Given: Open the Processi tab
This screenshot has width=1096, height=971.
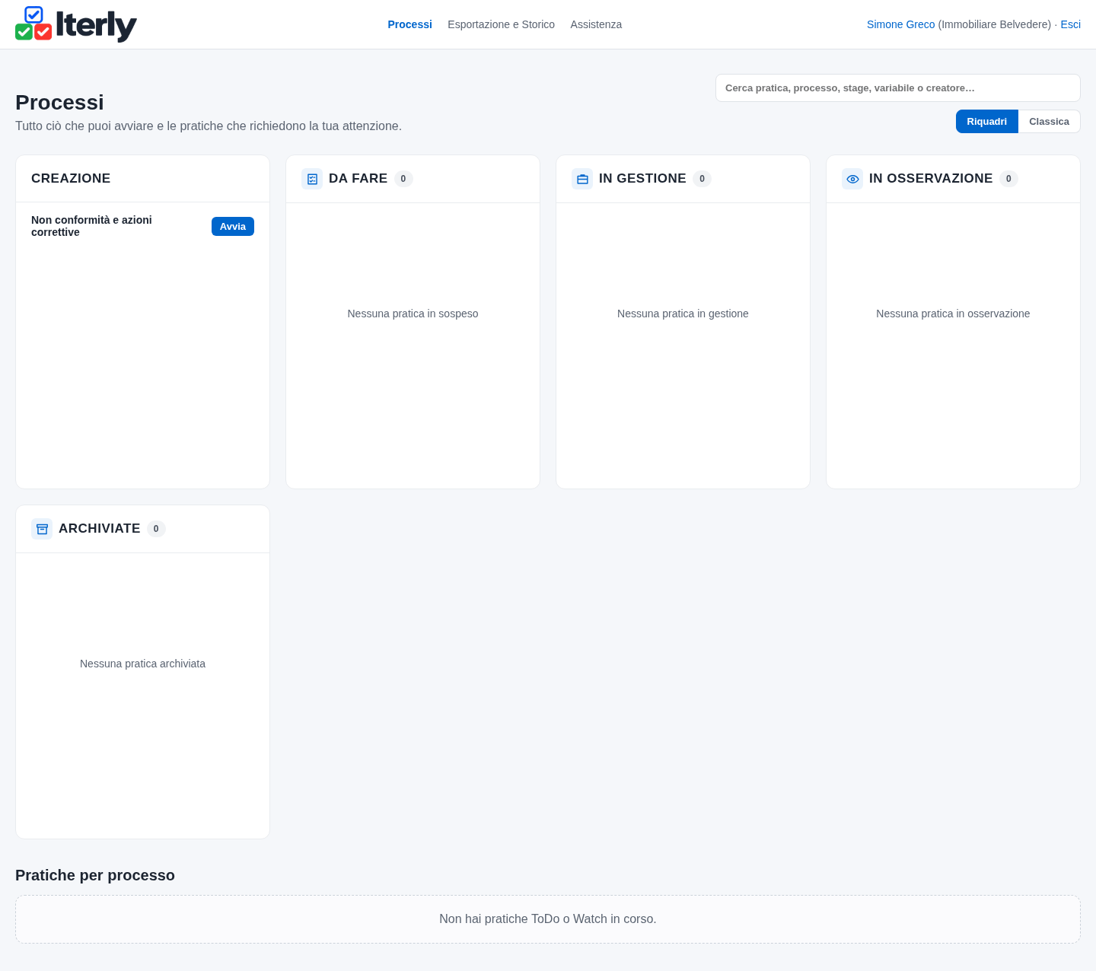Looking at the screenshot, I should pyautogui.click(x=409, y=24).
